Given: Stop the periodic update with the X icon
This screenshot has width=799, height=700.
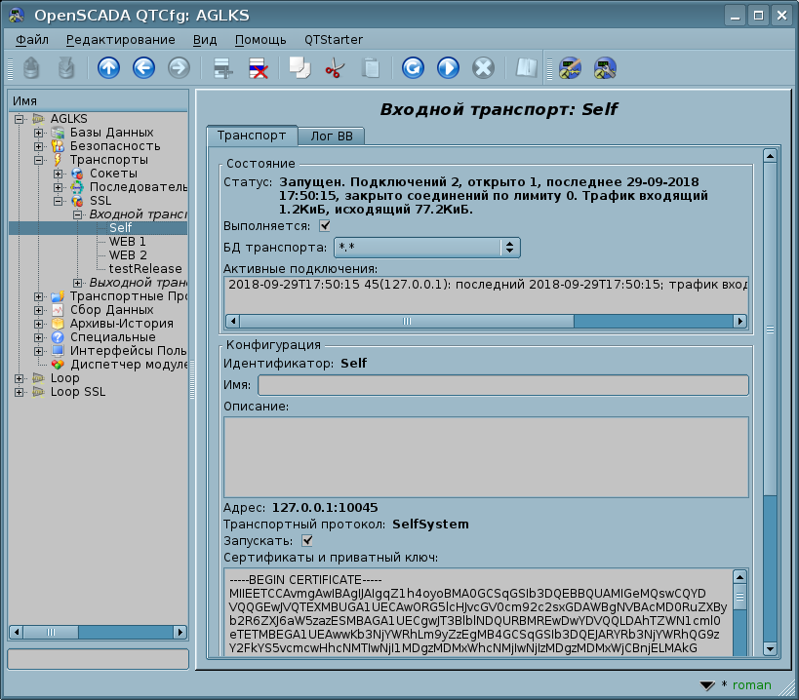Looking at the screenshot, I should tap(483, 67).
